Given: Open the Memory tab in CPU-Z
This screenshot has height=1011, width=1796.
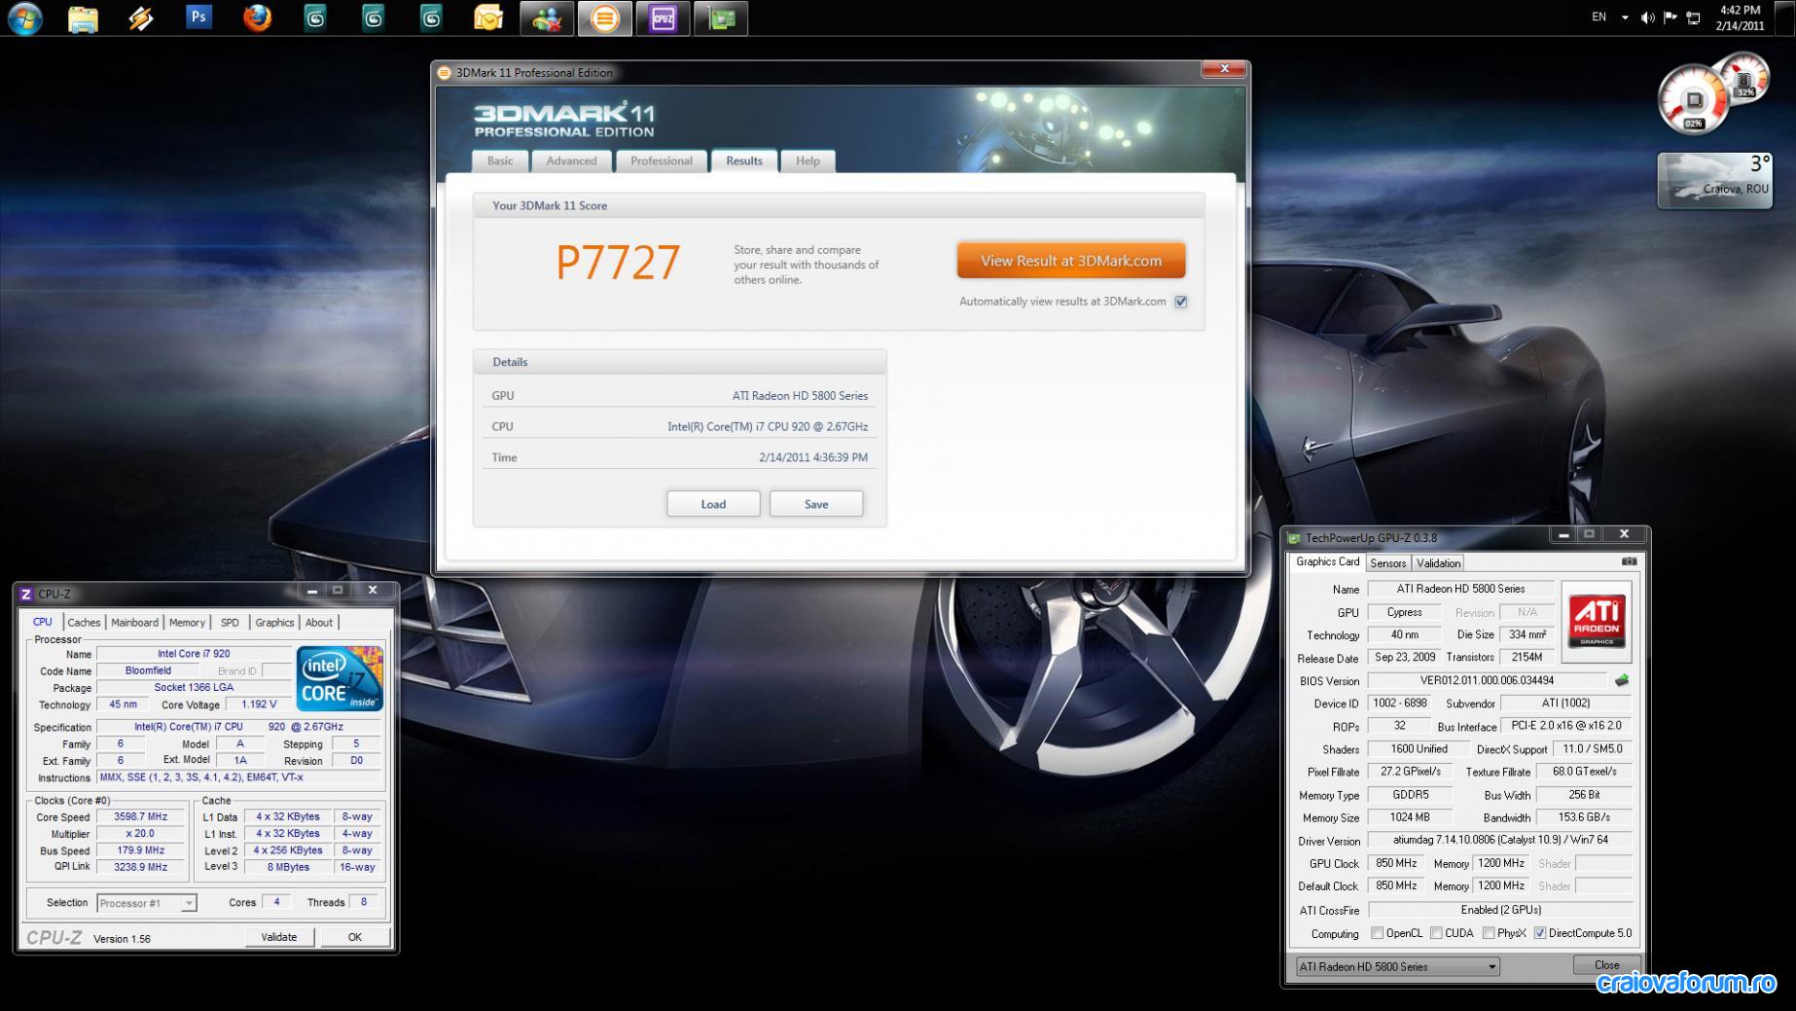Looking at the screenshot, I should [187, 623].
